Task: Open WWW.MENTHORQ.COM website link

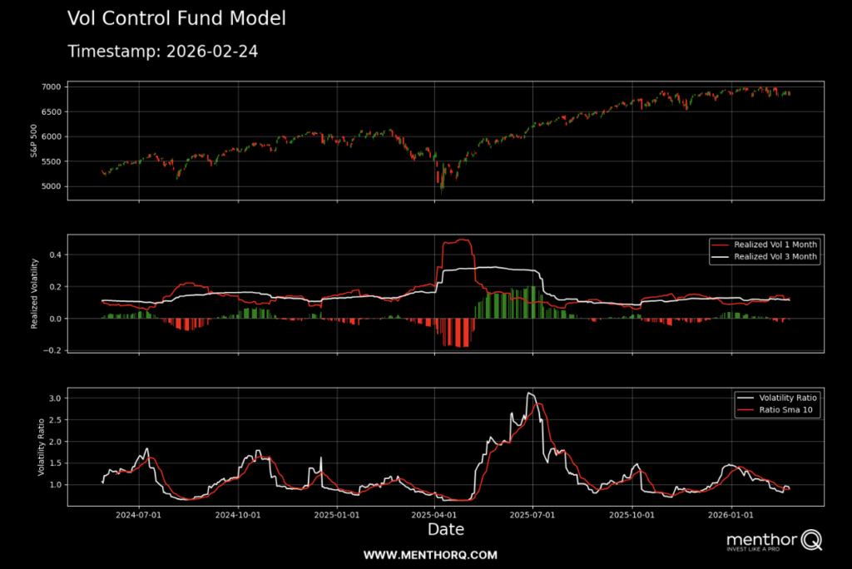Action: [431, 554]
